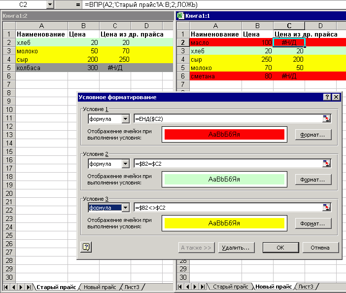The height and width of the screenshot is (293, 346).
Task: Expand the Условие 2 формула dropdown
Action: click(x=125, y=163)
